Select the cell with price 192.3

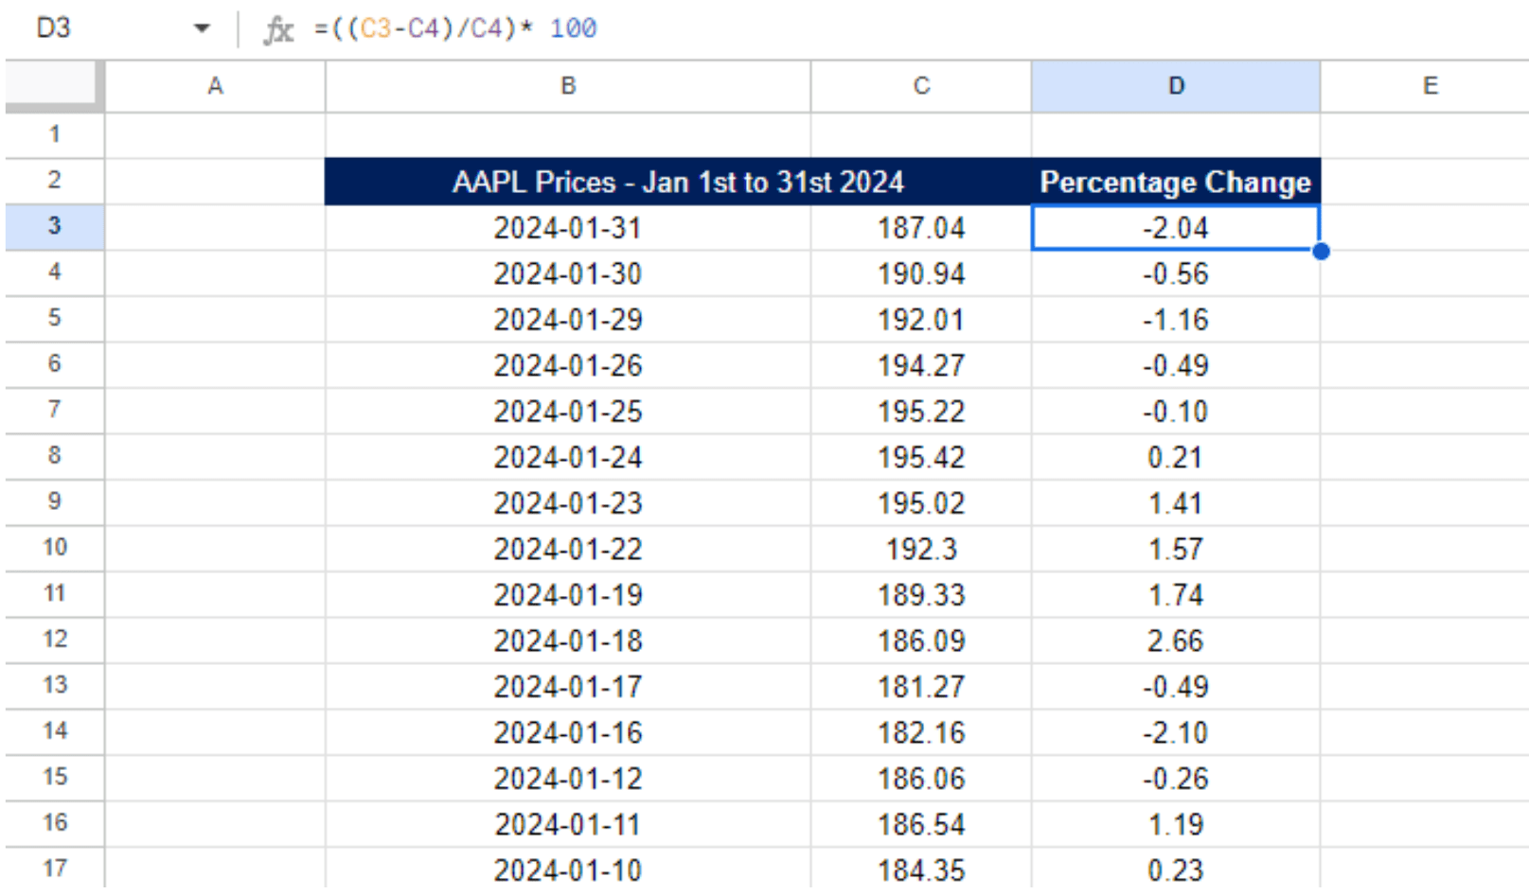point(921,549)
